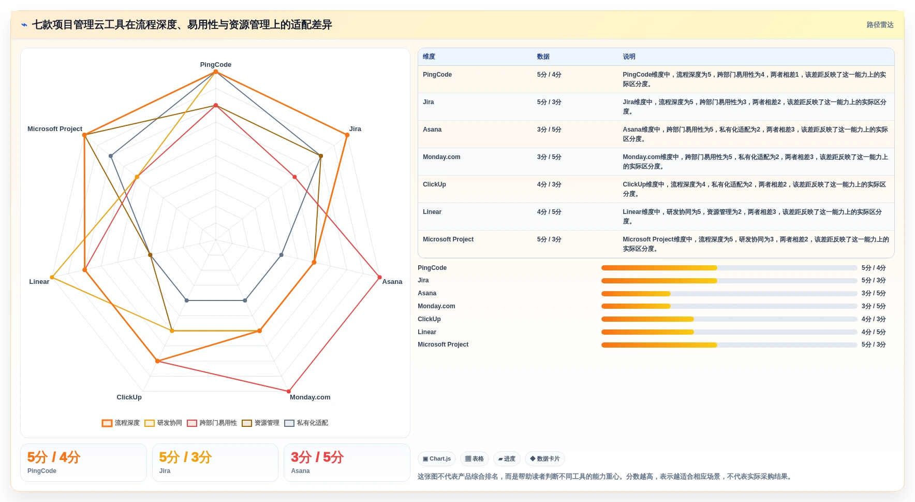Viewport: 915px width, 502px height.
Task: Click the 4分 / 3分 value in ClickUp table row
Action: (x=549, y=184)
